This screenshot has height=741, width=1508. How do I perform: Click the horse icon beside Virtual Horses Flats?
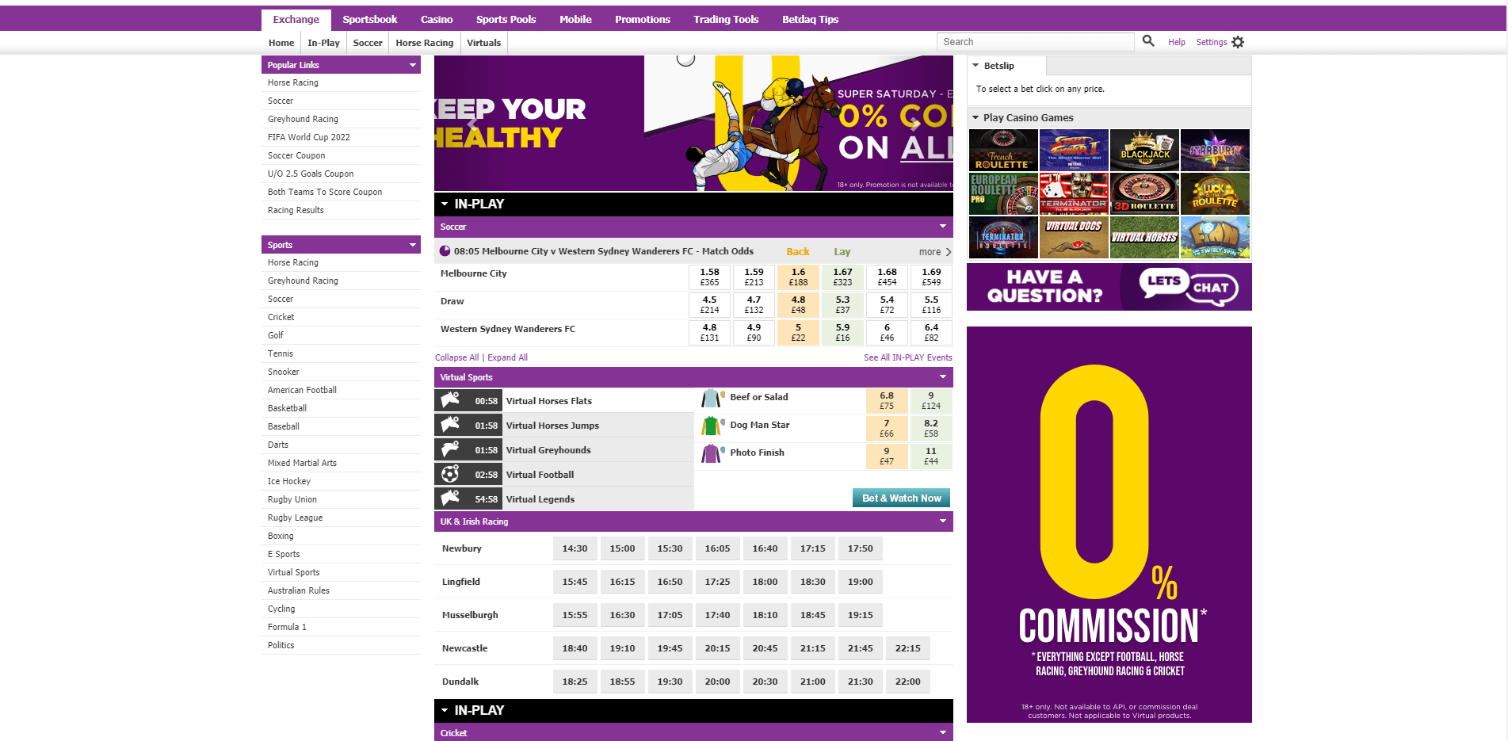point(450,400)
